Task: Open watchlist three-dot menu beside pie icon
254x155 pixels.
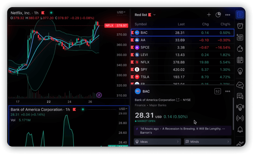Action: pos(228,15)
